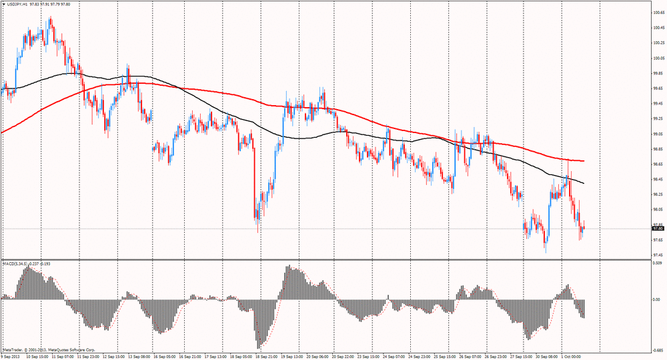Click the 12 Sep 15:00 time label
Viewport: 667px width, 360px height.
pyautogui.click(x=113, y=357)
